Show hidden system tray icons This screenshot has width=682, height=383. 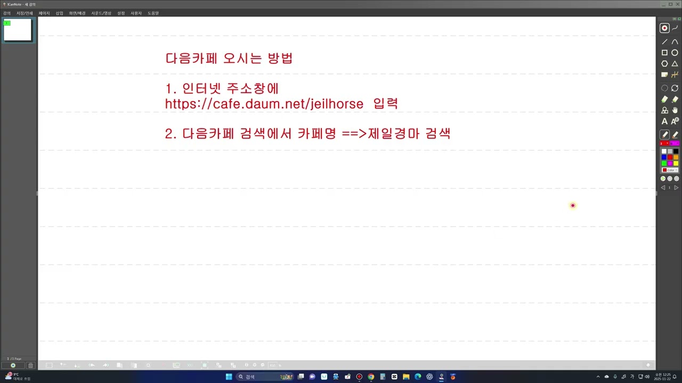598,377
